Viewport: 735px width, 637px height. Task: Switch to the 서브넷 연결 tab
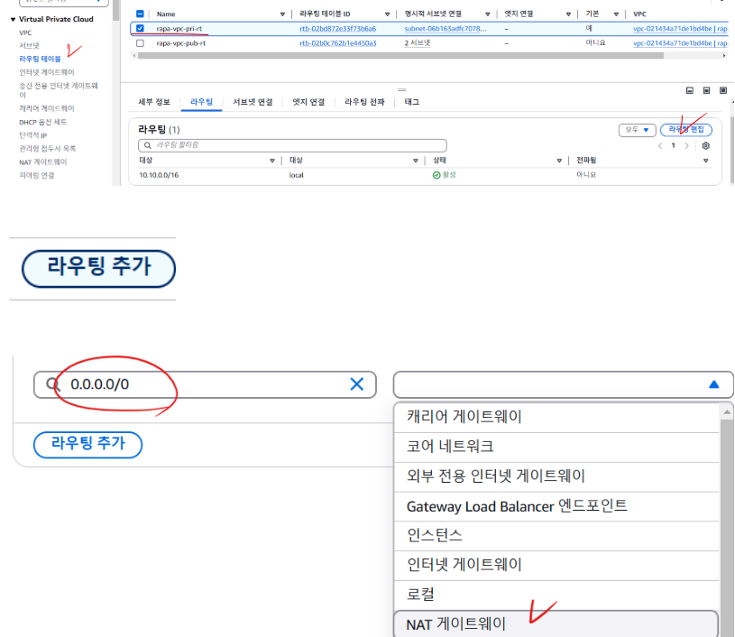[x=253, y=102]
